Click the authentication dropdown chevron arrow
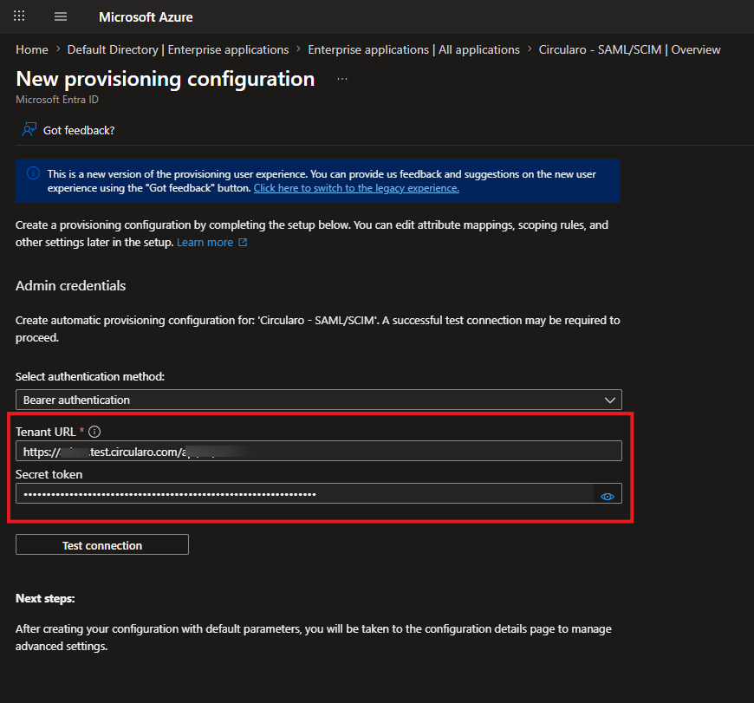754x703 pixels. click(x=610, y=400)
